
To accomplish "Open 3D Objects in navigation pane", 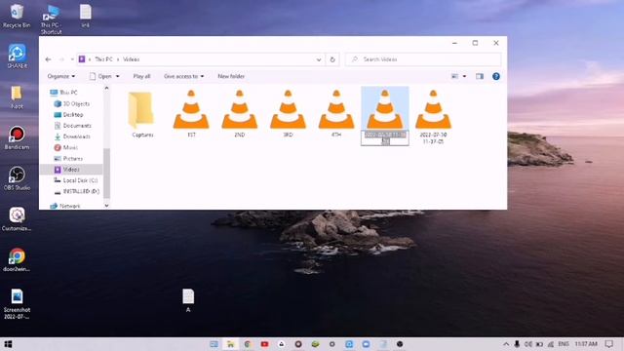I will [76, 103].
